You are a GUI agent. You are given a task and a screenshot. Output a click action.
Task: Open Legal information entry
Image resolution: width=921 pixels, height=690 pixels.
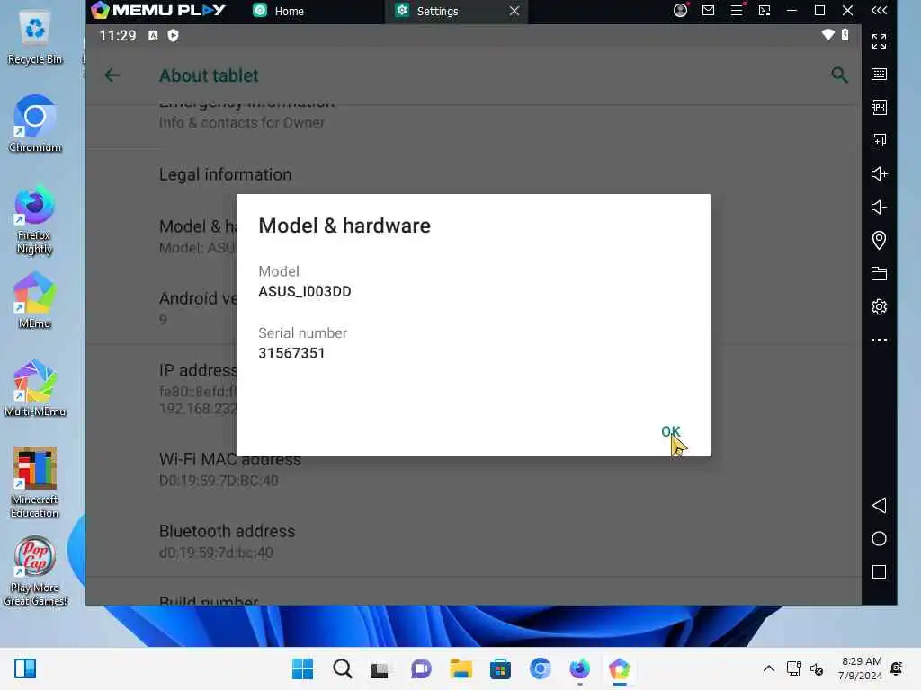pos(473,174)
